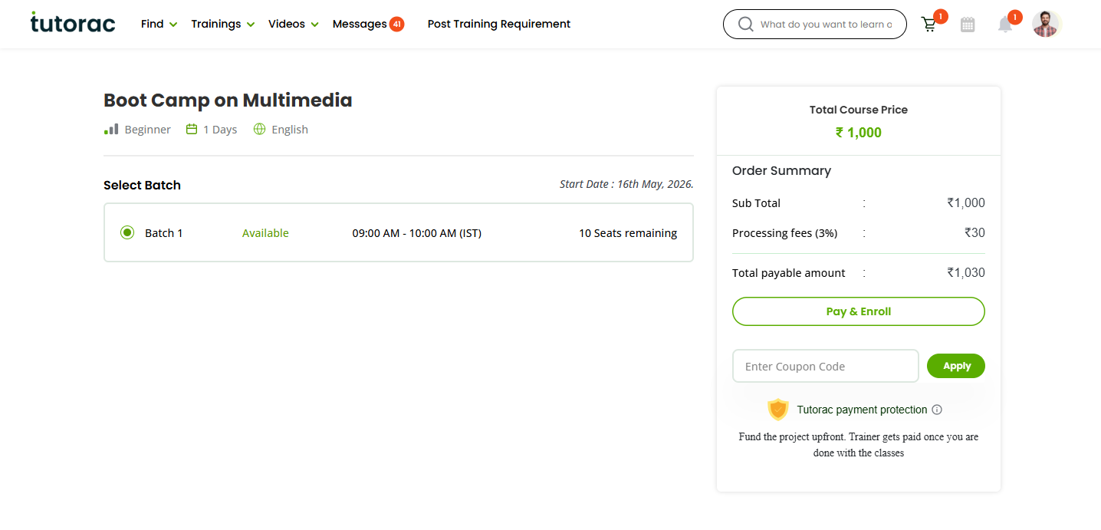Expand the Trainings dropdown menu

[222, 24]
